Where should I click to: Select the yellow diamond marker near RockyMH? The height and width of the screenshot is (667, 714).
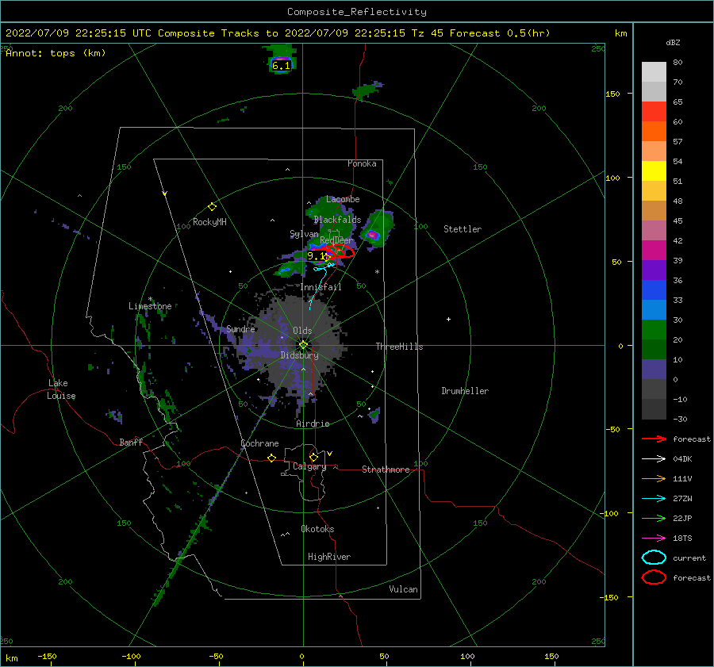(212, 207)
